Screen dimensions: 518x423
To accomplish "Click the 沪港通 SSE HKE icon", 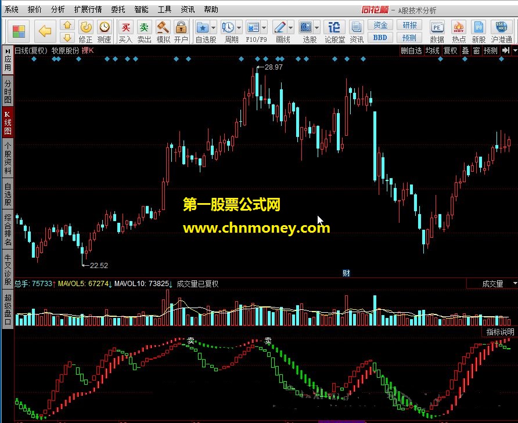I will [x=501, y=27].
